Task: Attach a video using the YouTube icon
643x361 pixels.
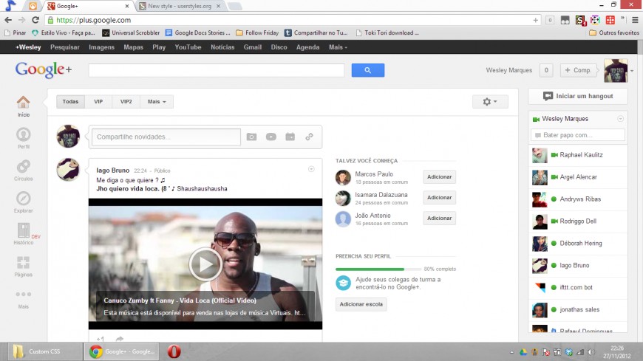Action: pyautogui.click(x=271, y=137)
